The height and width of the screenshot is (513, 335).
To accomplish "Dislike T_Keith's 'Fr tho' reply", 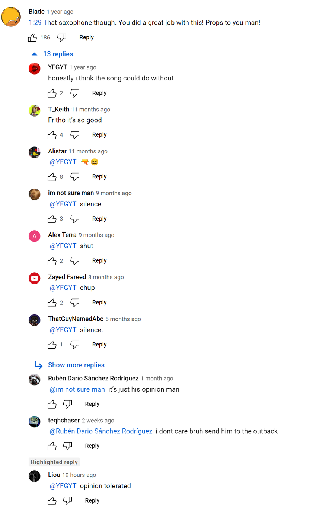I will (75, 135).
